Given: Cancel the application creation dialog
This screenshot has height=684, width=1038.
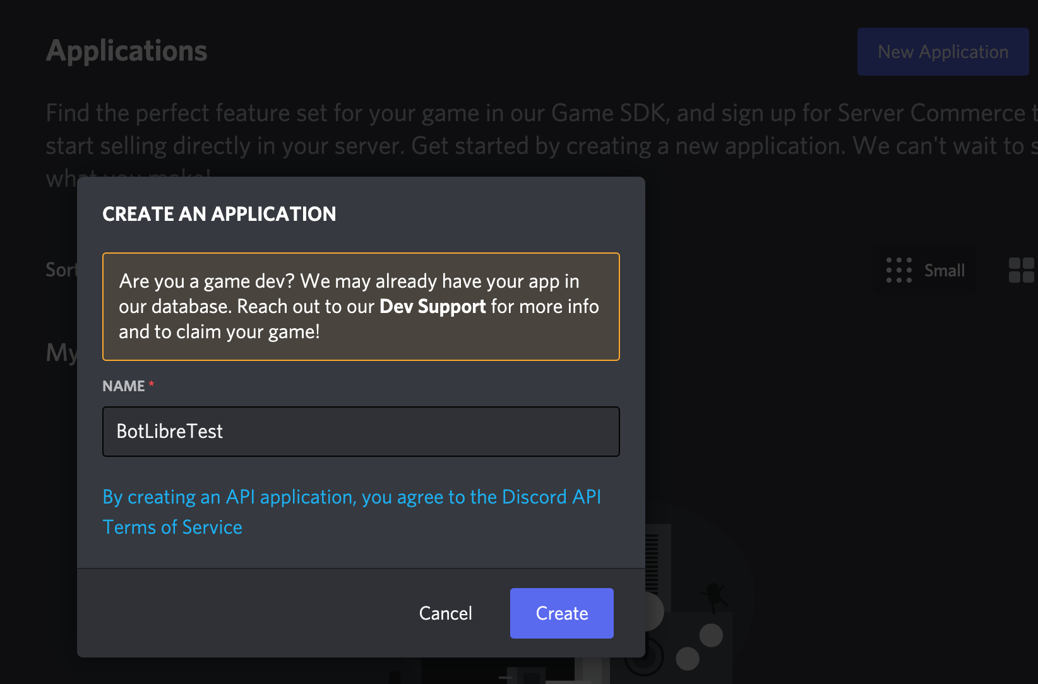Looking at the screenshot, I should (445, 613).
